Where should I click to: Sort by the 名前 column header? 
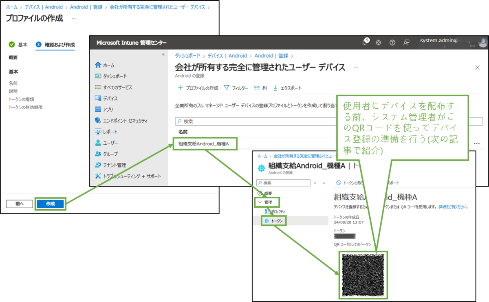pyautogui.click(x=183, y=132)
